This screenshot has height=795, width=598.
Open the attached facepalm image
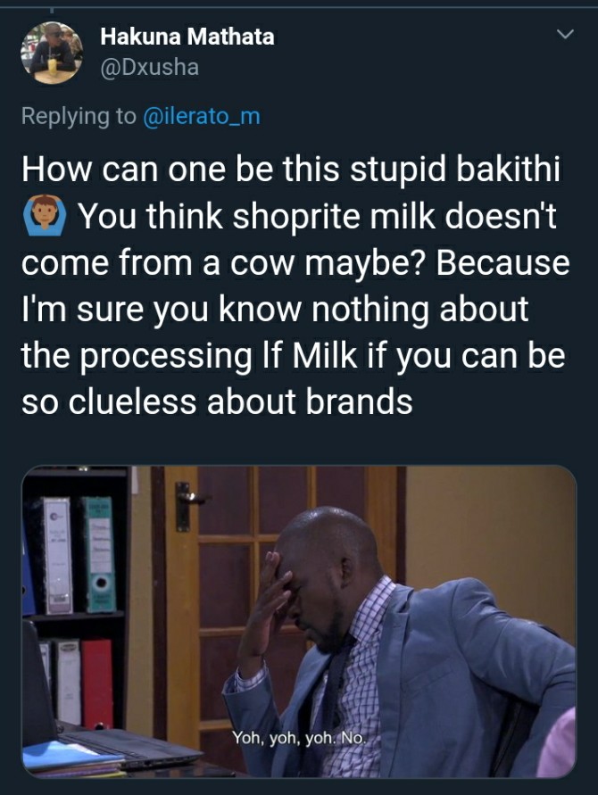point(299,622)
